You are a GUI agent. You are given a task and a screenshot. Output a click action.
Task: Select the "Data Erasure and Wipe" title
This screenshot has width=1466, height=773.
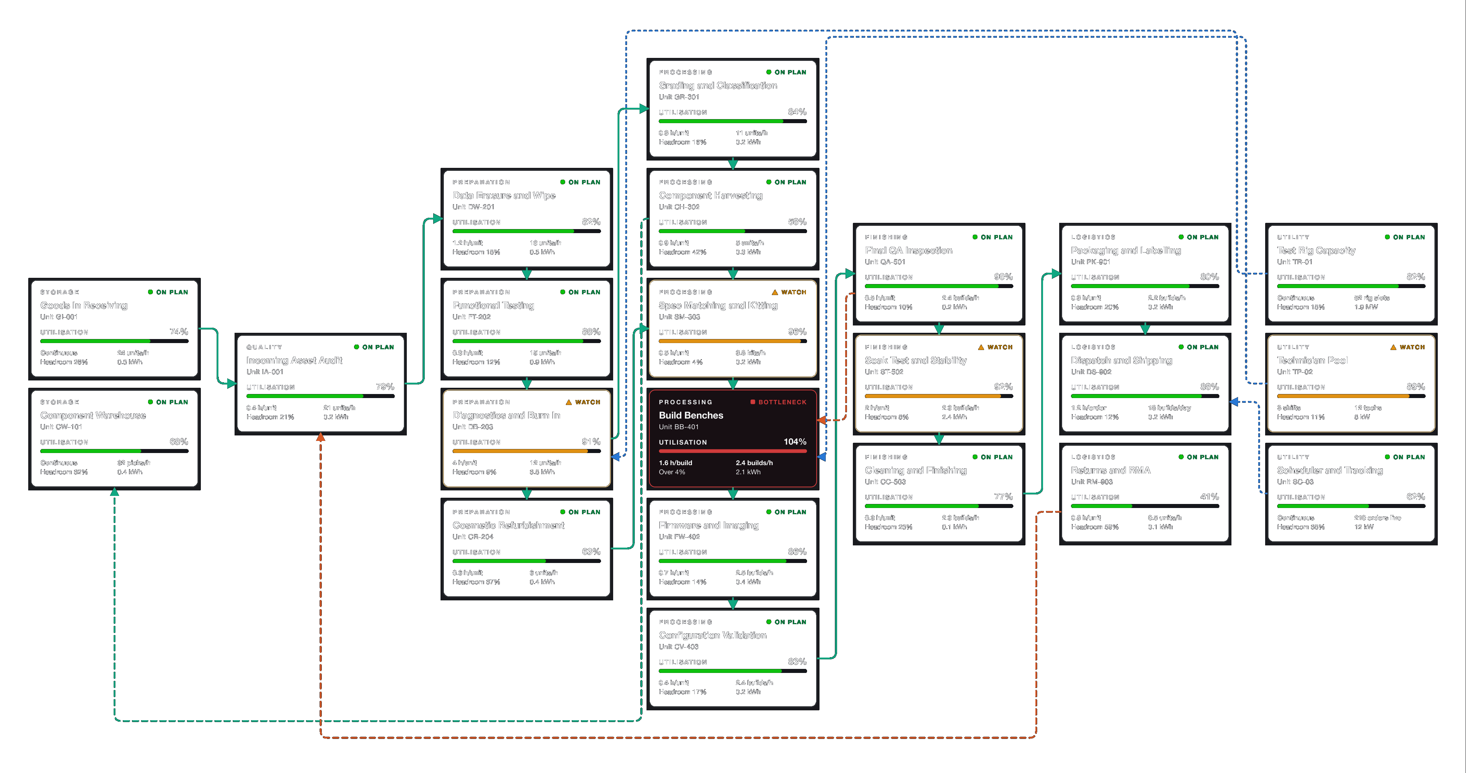(504, 196)
